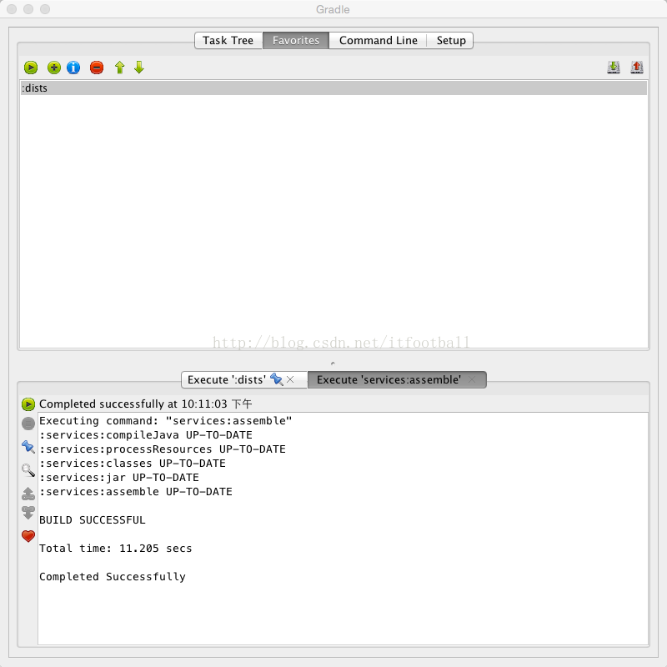Click ':services:assemble UP-TO-DATE' line
The image size is (667, 667).
click(136, 491)
